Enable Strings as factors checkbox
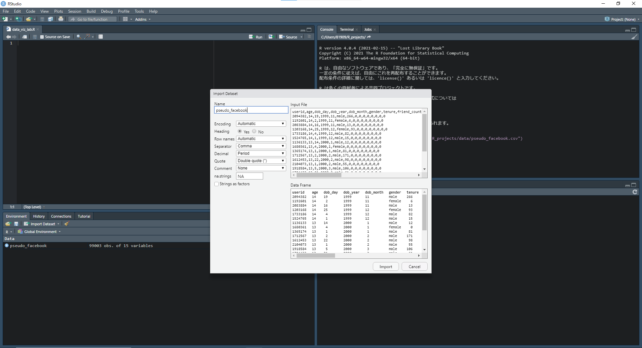Image resolution: width=642 pixels, height=348 pixels. tap(217, 184)
